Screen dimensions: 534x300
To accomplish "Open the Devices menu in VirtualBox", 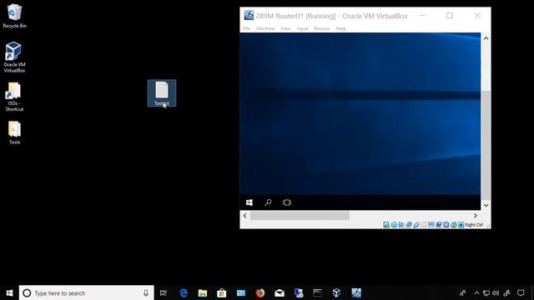I will click(321, 28).
